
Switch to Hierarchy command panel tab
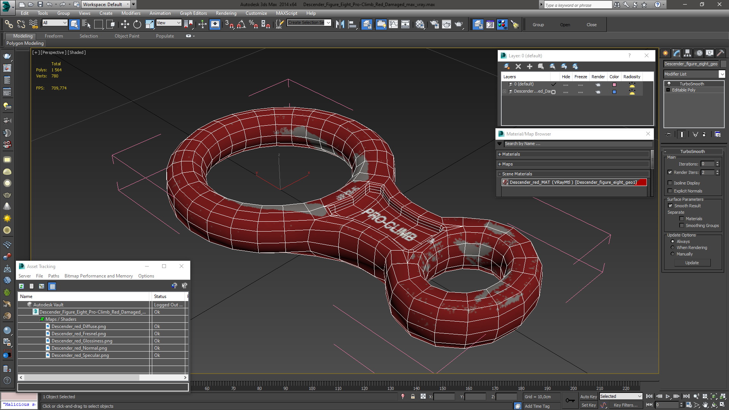(x=687, y=53)
